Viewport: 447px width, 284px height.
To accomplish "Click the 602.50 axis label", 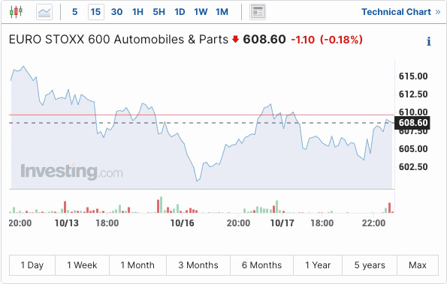I will point(413,166).
